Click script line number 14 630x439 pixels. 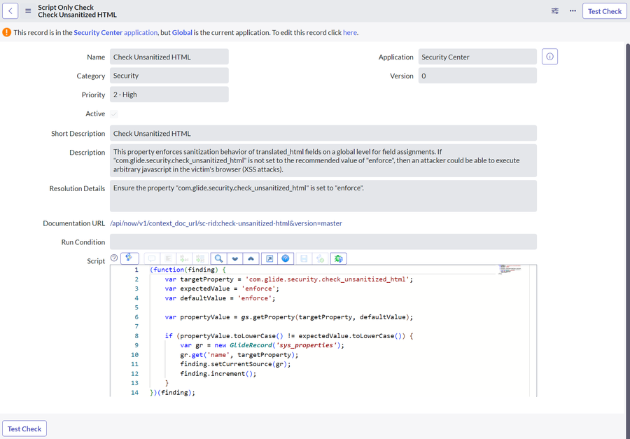click(x=134, y=392)
